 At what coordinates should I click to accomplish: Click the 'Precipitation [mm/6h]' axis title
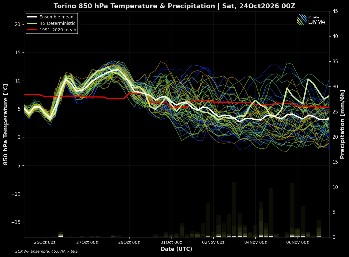click(342, 125)
